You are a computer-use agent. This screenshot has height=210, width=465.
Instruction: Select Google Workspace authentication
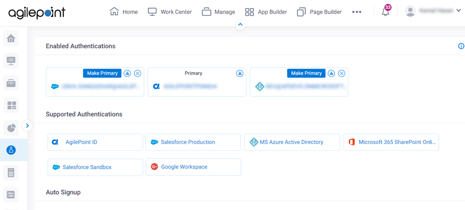pyautogui.click(x=193, y=167)
